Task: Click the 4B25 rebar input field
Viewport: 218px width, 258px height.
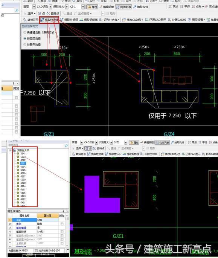Action: point(27,250)
